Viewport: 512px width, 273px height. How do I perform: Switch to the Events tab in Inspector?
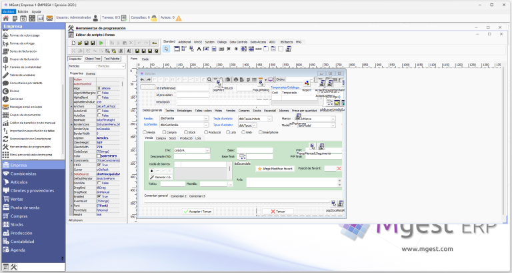click(x=91, y=74)
